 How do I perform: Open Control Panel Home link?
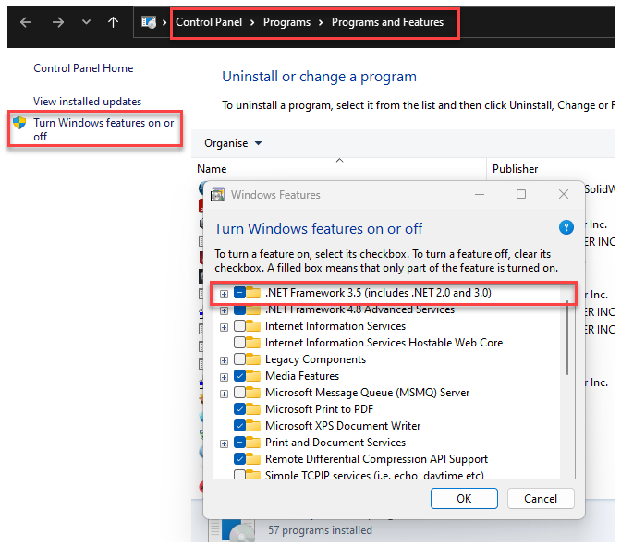click(x=83, y=68)
